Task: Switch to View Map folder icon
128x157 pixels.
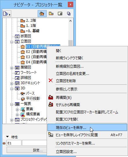Action: [x=51, y=14]
